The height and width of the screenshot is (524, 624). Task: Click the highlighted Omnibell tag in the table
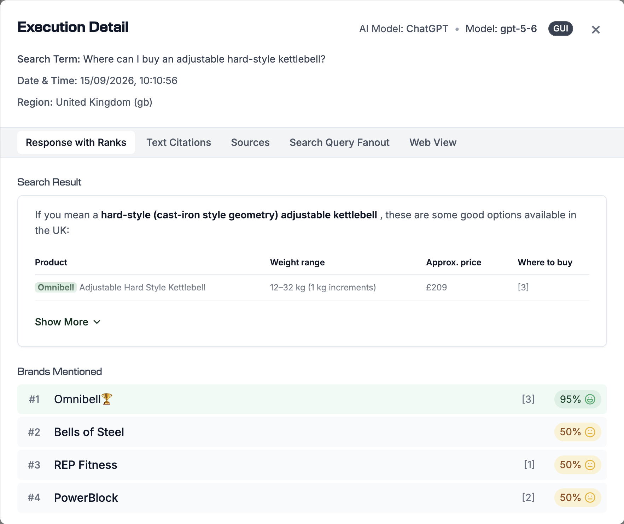coord(56,287)
